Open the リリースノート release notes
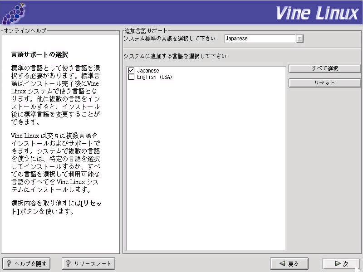Screen dimensions: 363x272 click(88, 263)
